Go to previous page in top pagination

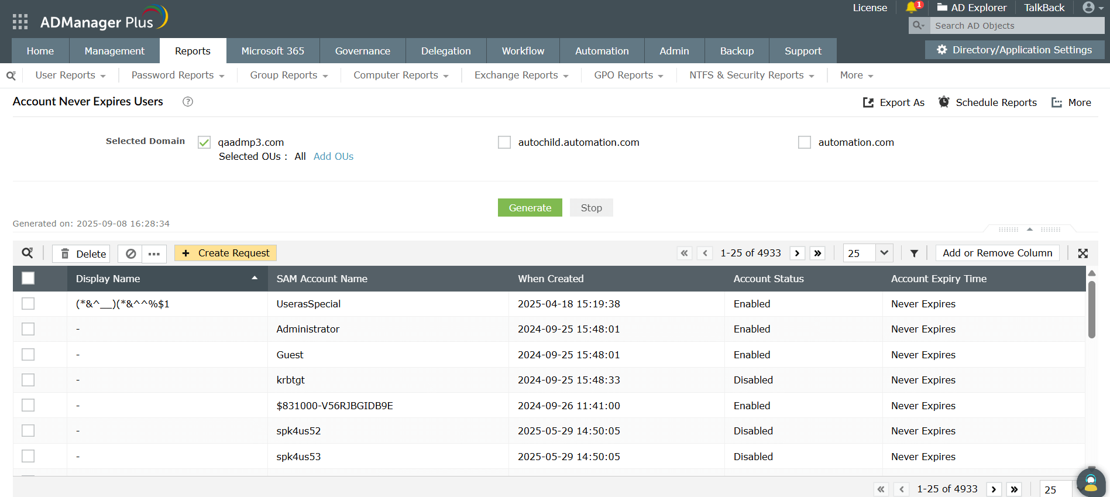[705, 253]
